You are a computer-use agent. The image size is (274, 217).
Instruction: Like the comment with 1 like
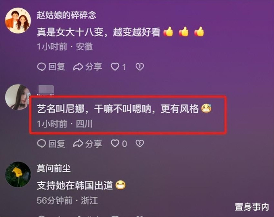pos(119,67)
